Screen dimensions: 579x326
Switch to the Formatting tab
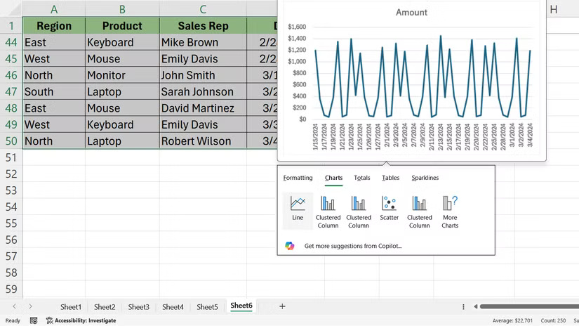[x=298, y=178]
